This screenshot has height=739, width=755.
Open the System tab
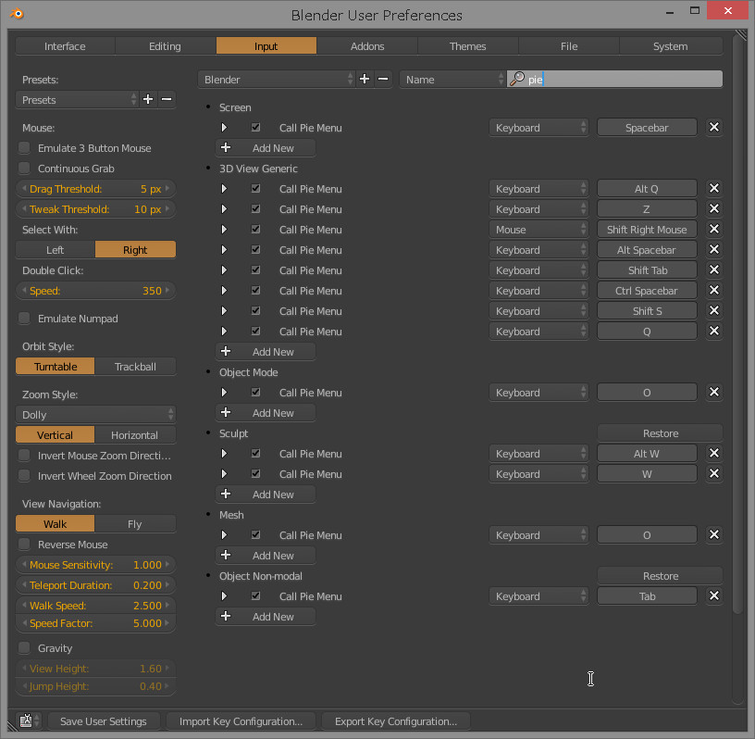(670, 46)
